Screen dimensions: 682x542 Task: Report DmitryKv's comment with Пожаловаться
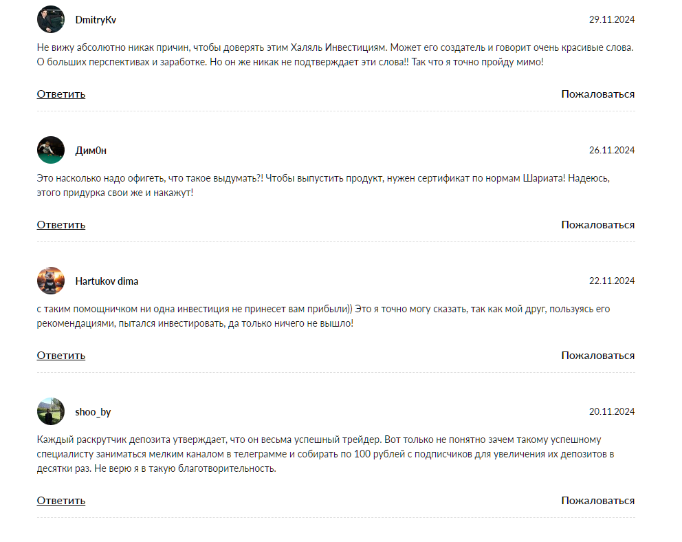click(x=598, y=94)
